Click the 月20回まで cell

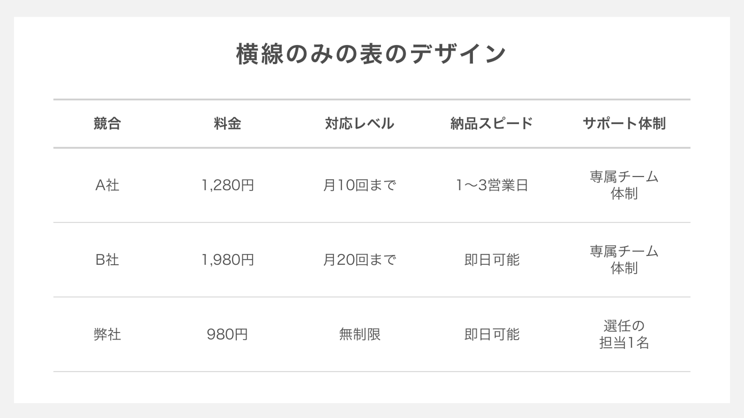click(359, 260)
